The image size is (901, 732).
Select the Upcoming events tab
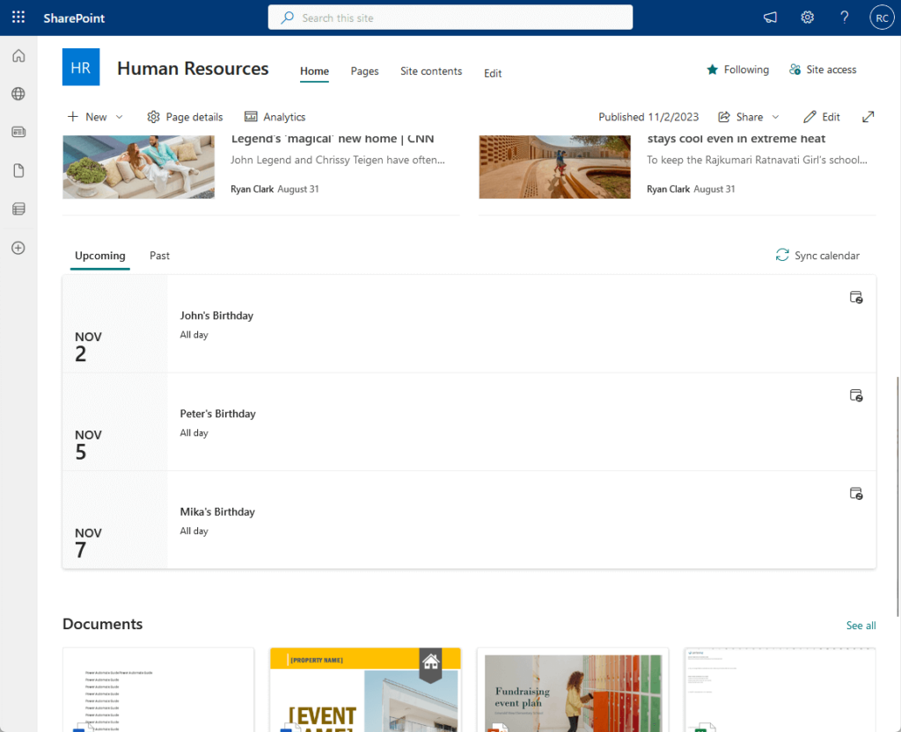pos(100,256)
